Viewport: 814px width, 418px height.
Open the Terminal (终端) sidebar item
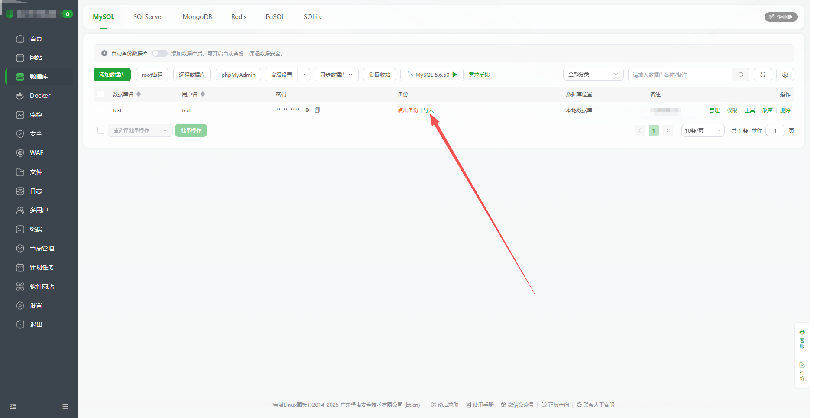point(36,229)
